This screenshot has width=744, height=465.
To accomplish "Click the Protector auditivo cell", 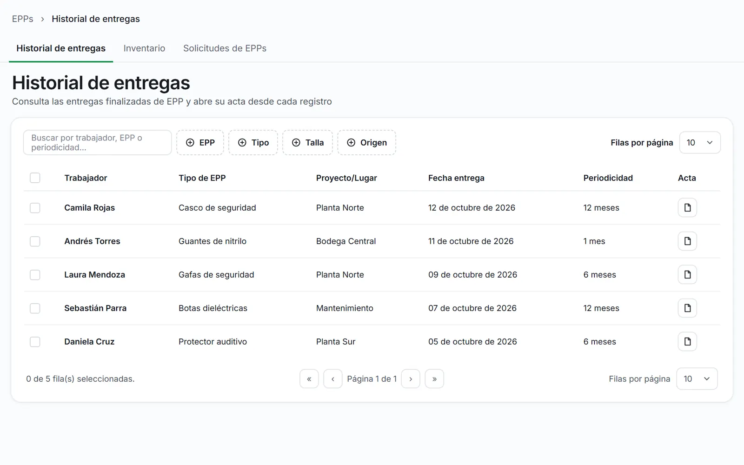I will tap(213, 341).
